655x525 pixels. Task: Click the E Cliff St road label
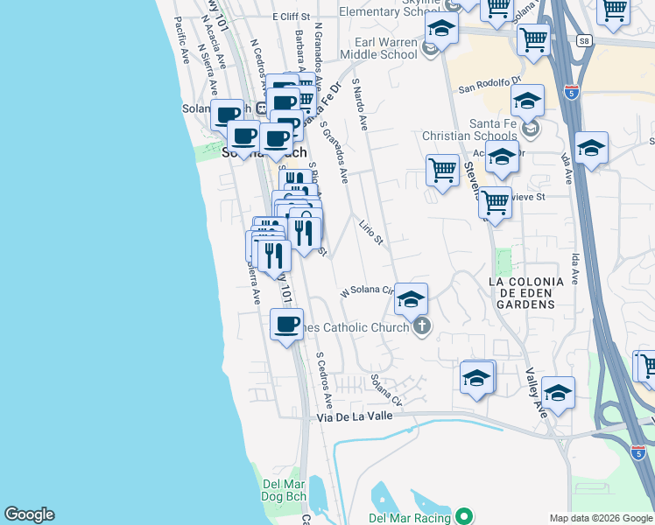point(291,17)
